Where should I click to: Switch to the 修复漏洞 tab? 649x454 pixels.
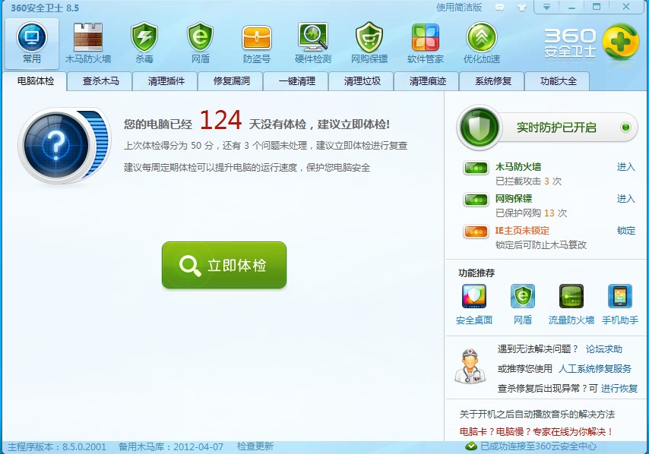pyautogui.click(x=231, y=81)
